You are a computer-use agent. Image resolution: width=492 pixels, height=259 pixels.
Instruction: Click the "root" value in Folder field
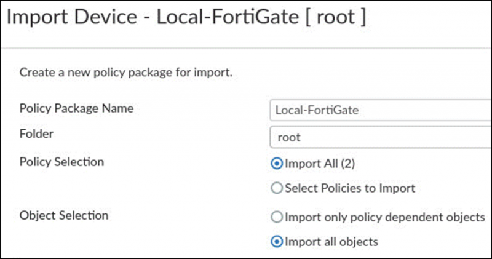coord(290,137)
